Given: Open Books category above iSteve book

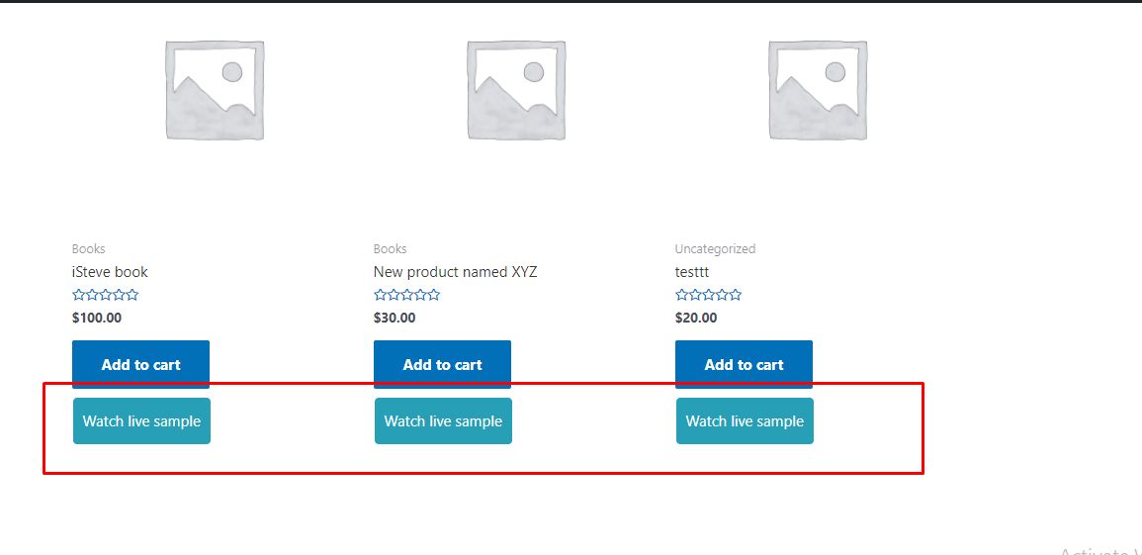Looking at the screenshot, I should (x=88, y=249).
